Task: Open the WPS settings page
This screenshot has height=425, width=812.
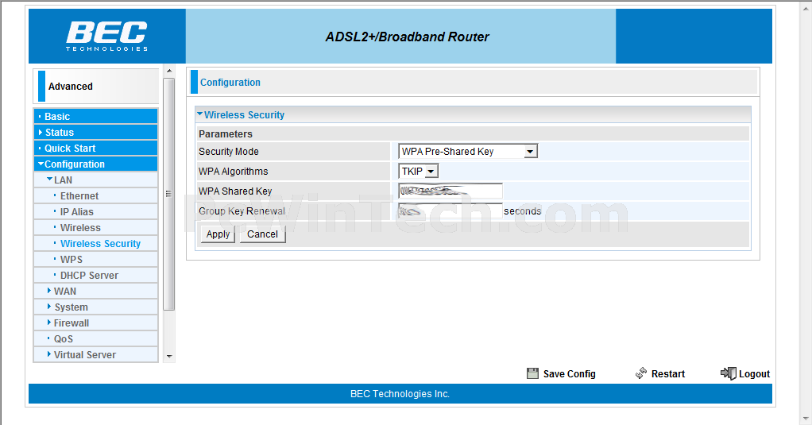Action: (72, 259)
